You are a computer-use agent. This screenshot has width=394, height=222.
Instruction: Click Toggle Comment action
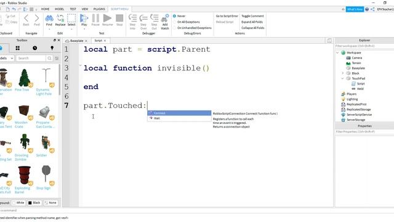pyautogui.click(x=252, y=16)
